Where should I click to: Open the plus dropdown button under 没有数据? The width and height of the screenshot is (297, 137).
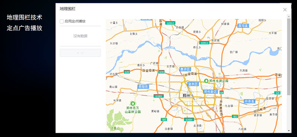[x=80, y=52]
